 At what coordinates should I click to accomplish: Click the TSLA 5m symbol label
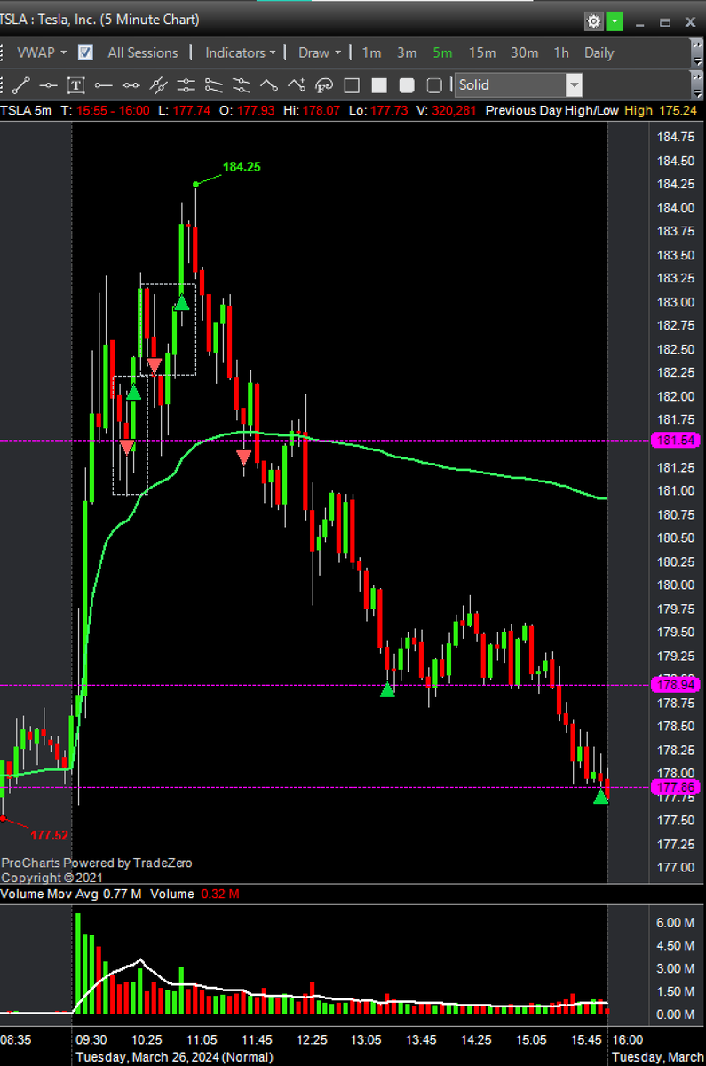tap(25, 110)
